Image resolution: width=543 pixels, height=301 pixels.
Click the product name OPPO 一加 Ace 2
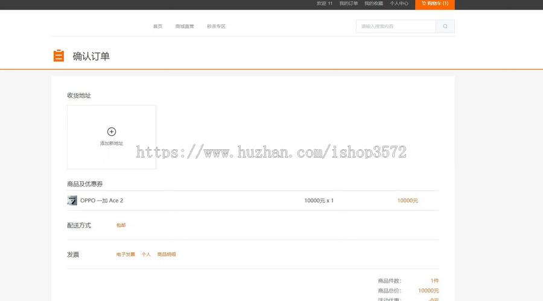102,200
